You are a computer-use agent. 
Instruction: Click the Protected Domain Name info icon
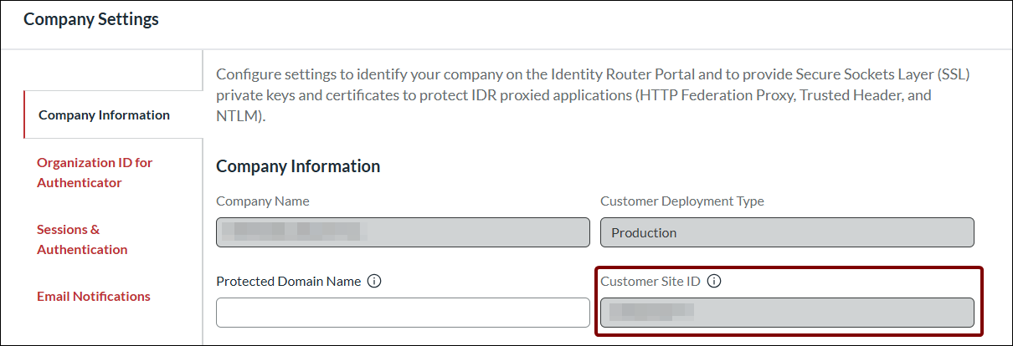374,282
